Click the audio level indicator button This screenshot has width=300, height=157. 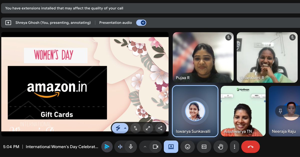[x=120, y=147]
